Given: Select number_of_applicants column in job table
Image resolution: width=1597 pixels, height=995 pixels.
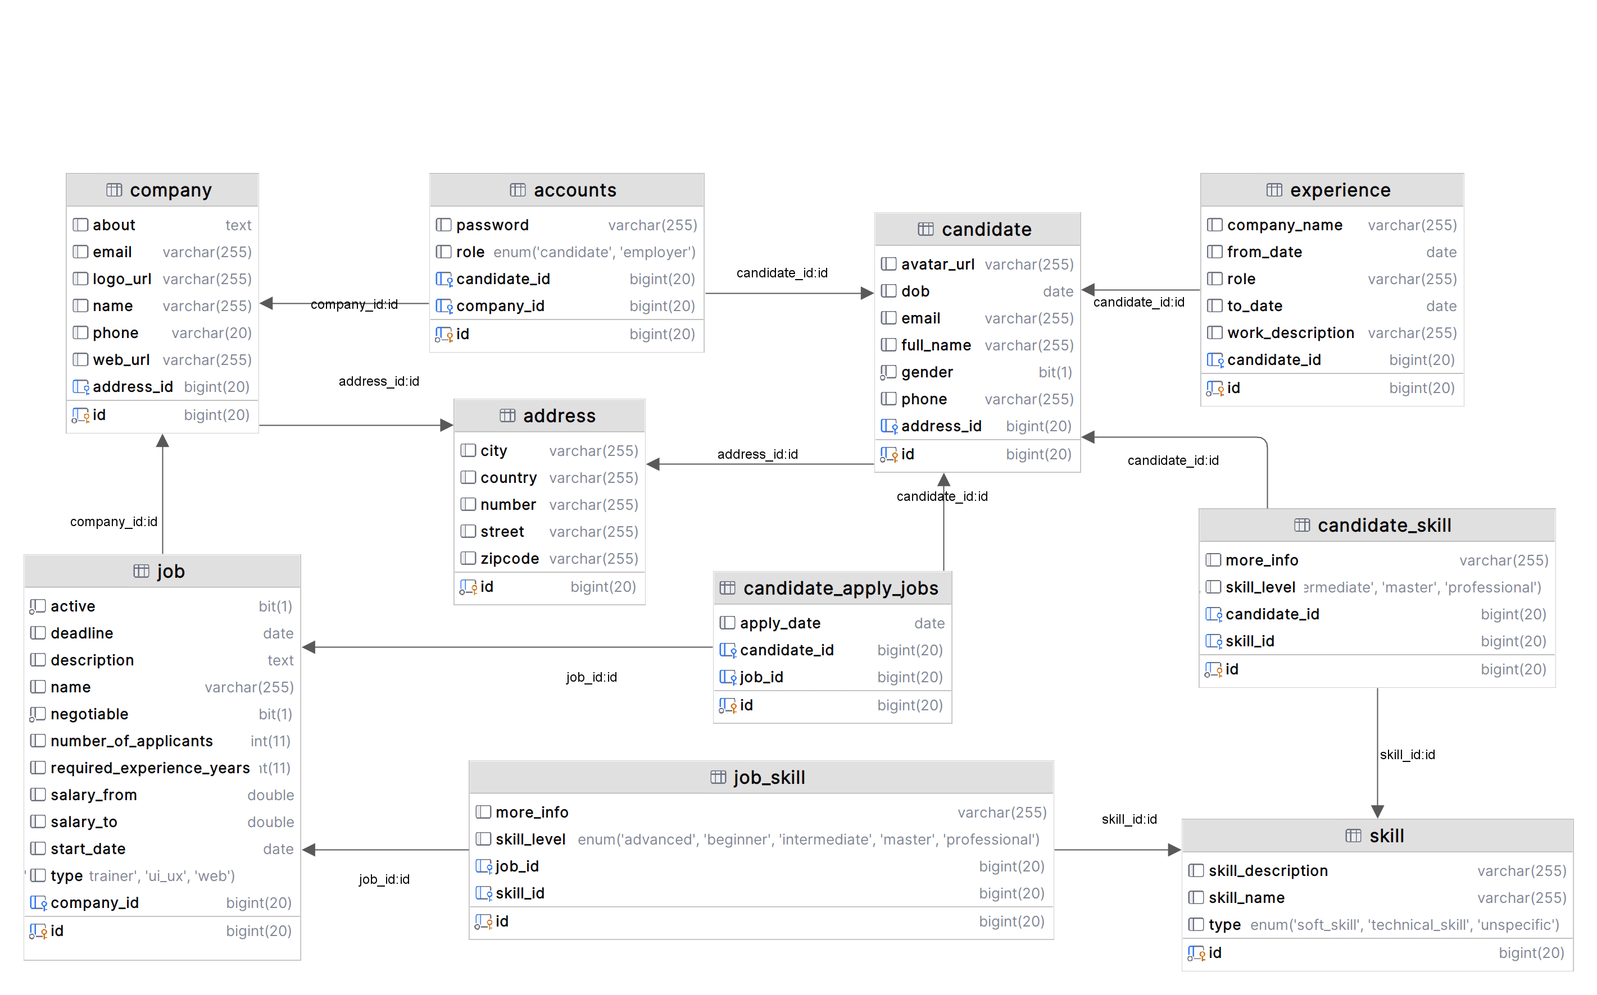Looking at the screenshot, I should (x=162, y=741).
